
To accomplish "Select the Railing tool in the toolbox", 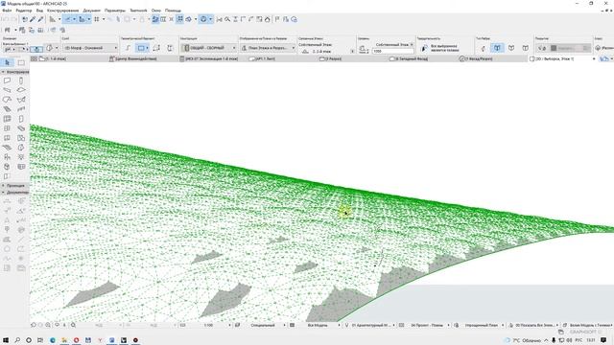I will click(x=21, y=109).
